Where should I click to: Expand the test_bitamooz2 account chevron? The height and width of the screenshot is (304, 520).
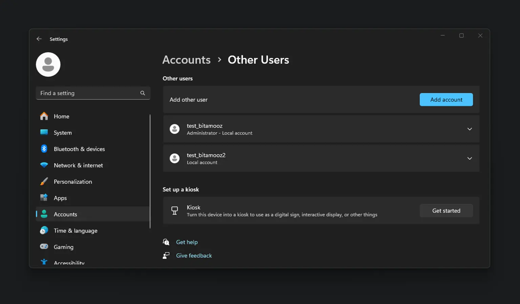(469, 158)
